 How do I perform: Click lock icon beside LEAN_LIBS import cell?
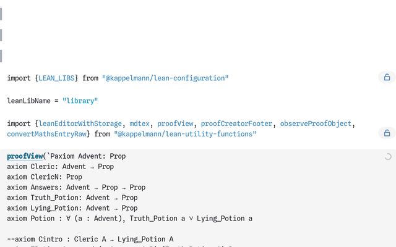[x=387, y=78]
